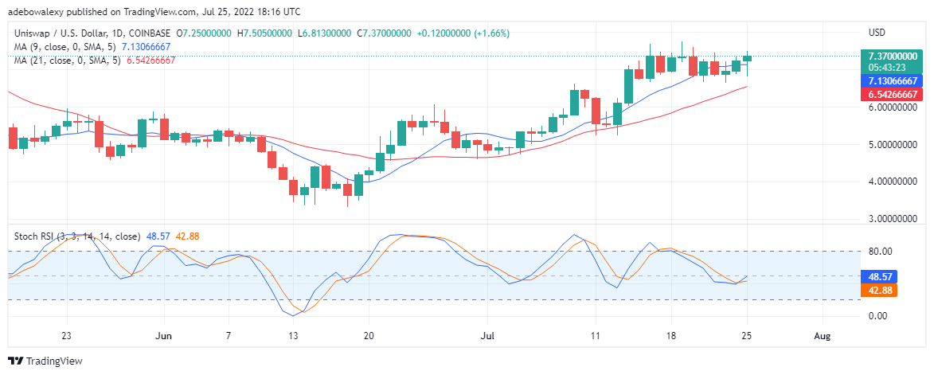Click the latest green candlestick on July 25

pyautogui.click(x=747, y=58)
